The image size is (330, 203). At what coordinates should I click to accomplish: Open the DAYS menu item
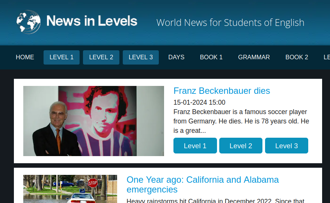tap(176, 57)
